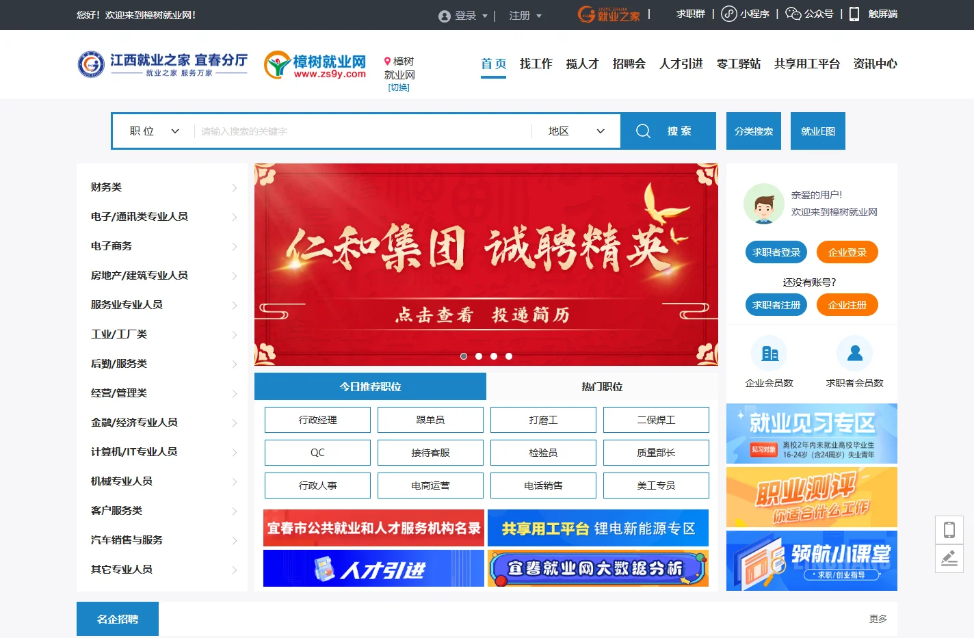
Task: Click the floating mobile phone icon at right edge
Action: pyautogui.click(x=949, y=530)
